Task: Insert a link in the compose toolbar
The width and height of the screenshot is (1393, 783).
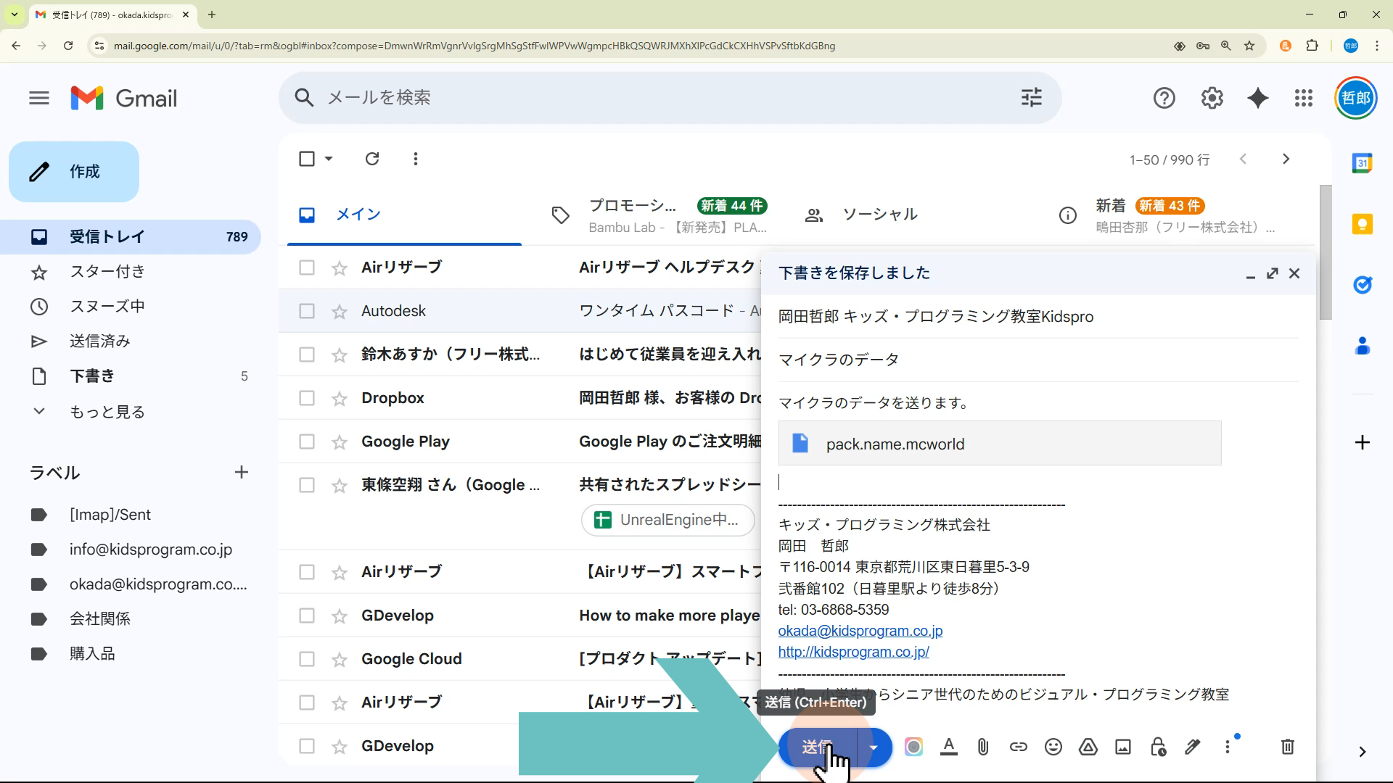Action: click(x=1018, y=747)
